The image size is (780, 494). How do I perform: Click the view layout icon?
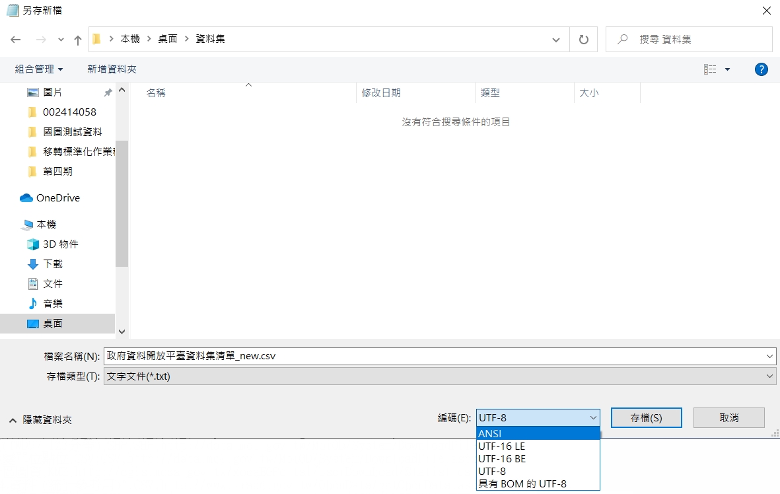pos(710,69)
